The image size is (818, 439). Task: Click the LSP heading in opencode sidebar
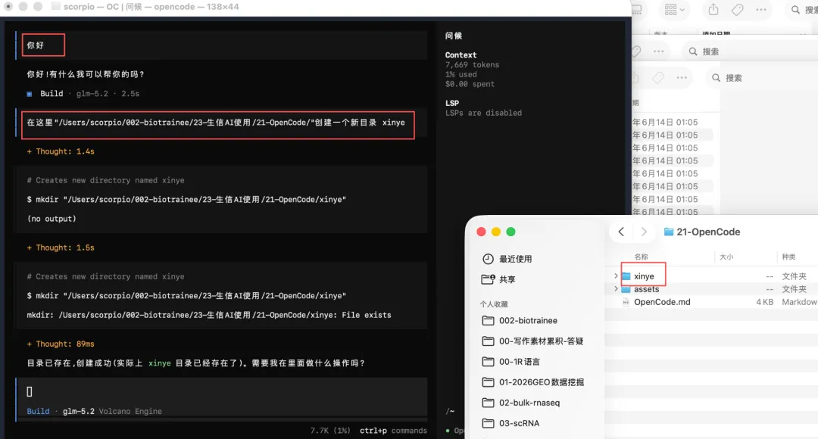pyautogui.click(x=451, y=103)
